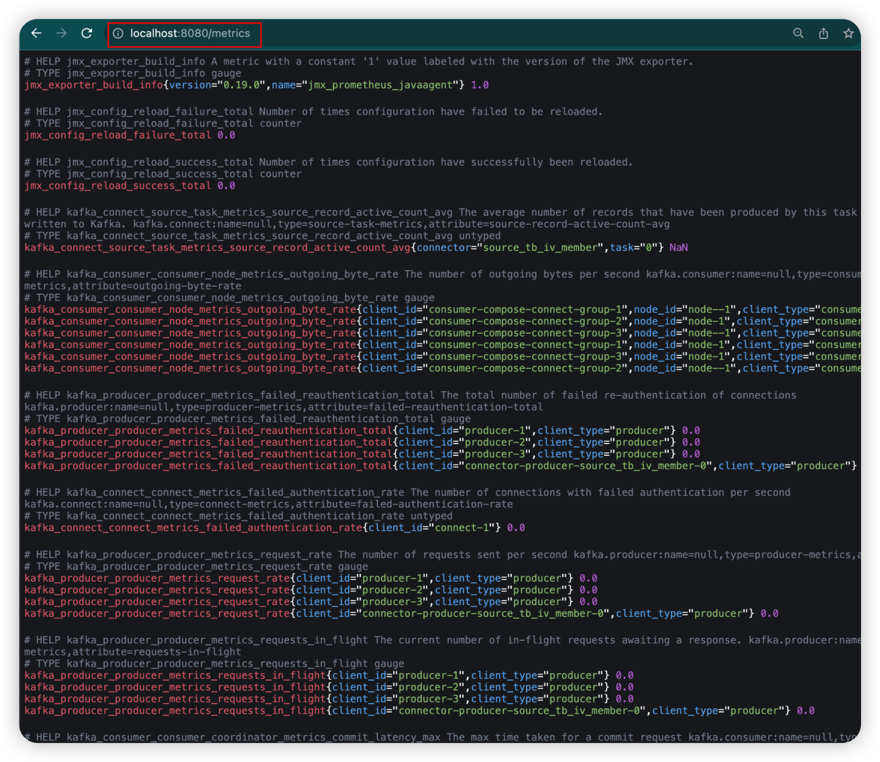Click failed_reauthentication_total line for producer-3

[x=362, y=454]
